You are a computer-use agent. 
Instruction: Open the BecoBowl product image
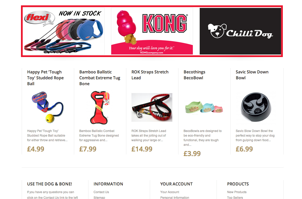tap(204, 107)
